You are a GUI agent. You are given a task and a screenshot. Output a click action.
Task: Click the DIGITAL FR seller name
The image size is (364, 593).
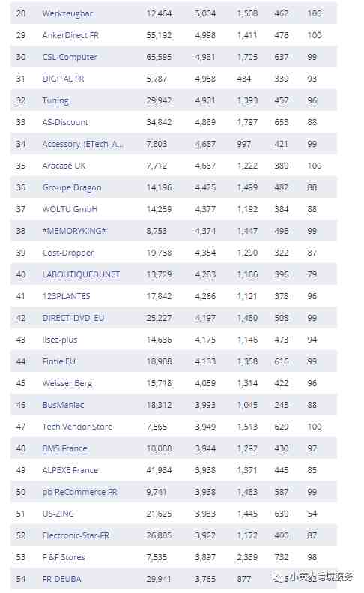click(63, 79)
